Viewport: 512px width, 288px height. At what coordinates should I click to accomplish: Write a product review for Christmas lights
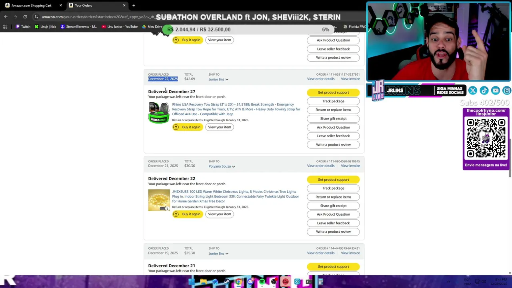tap(333, 232)
